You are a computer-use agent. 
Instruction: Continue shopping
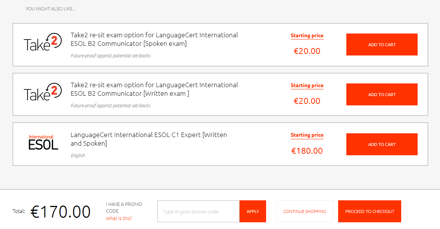[305, 211]
